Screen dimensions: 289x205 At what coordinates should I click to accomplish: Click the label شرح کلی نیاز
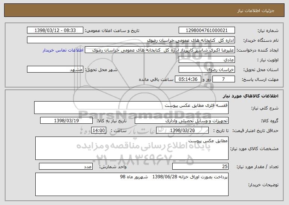(265, 108)
